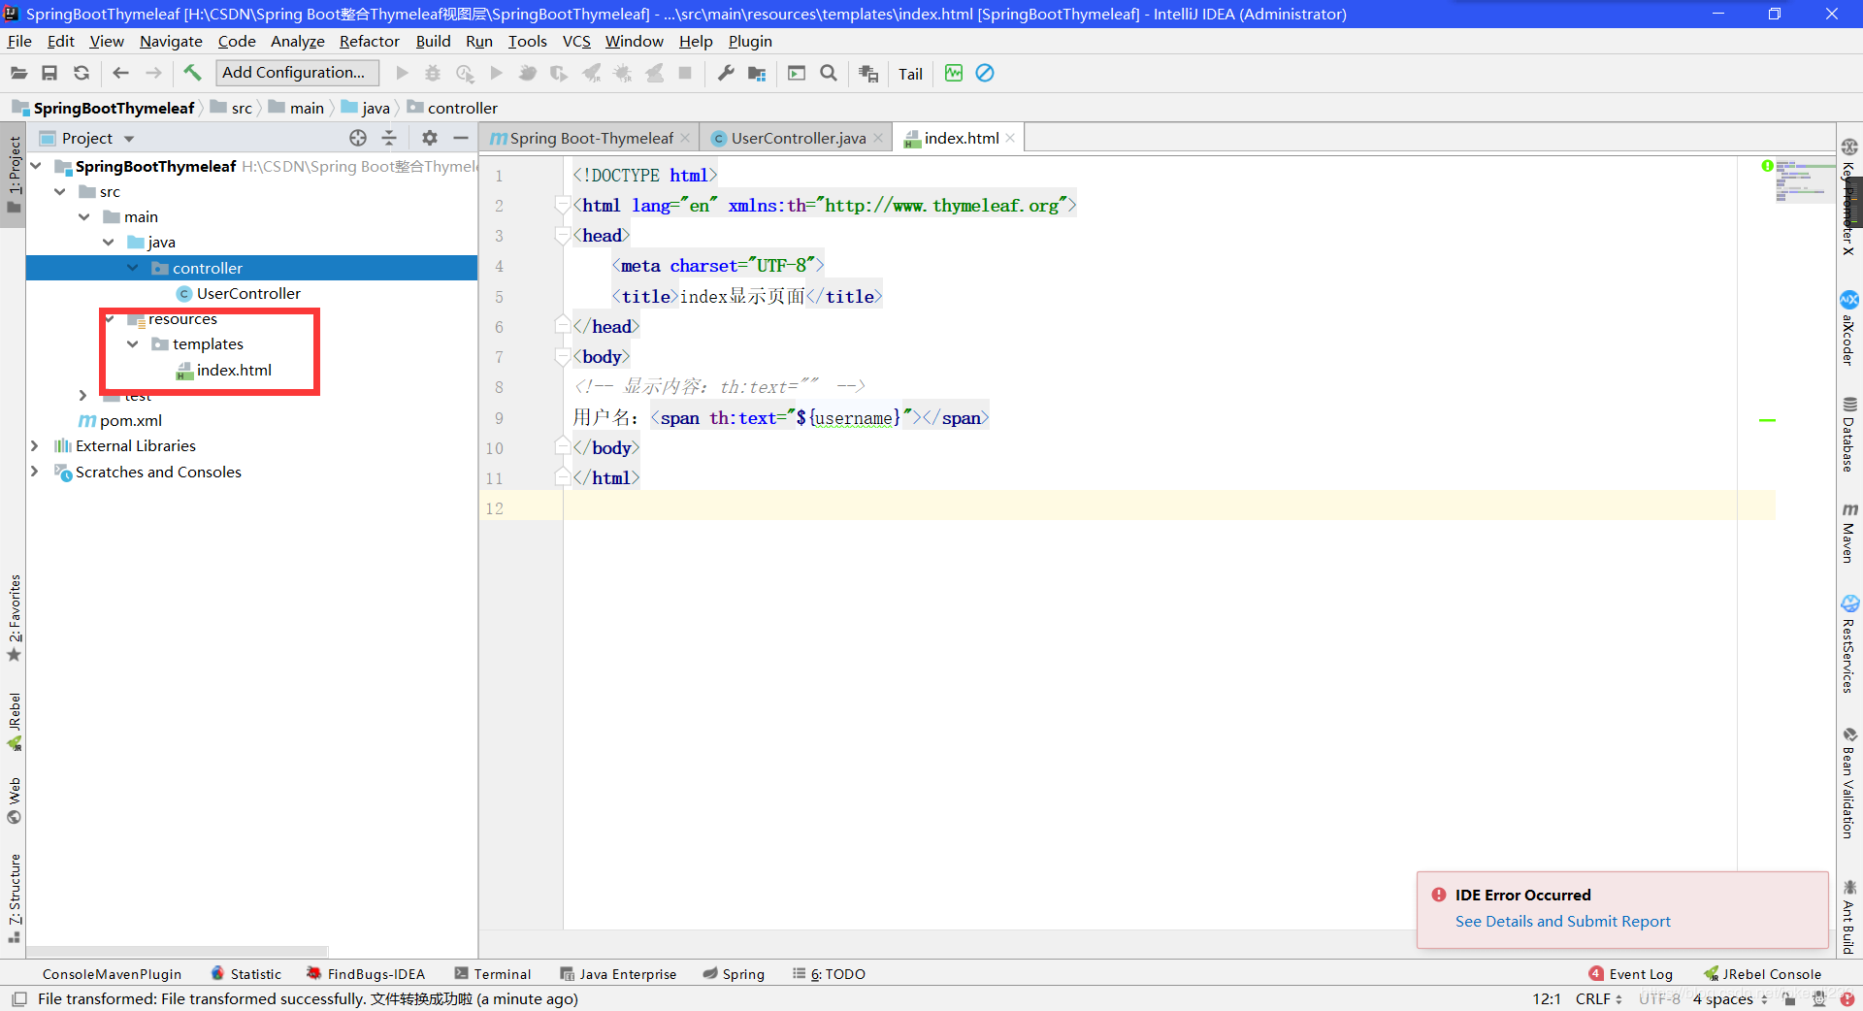Screen dimensions: 1863x1011
Task: Open the aiXcoder side panel
Action: (1849, 328)
